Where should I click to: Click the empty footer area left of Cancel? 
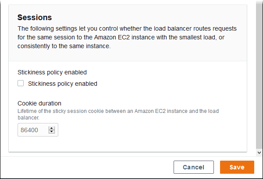88,167
